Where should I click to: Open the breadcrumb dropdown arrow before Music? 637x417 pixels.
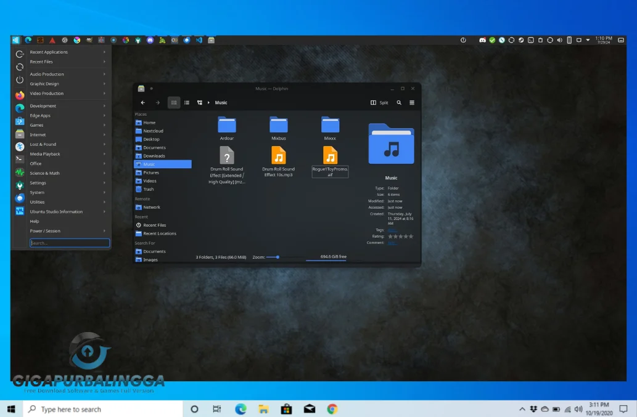pos(209,103)
